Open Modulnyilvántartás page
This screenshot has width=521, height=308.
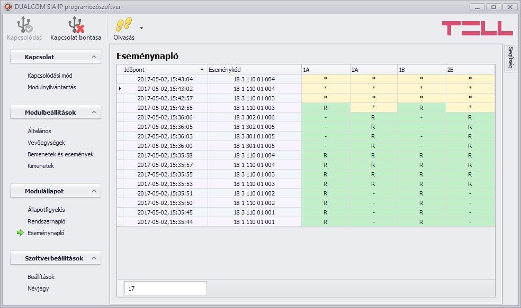[52, 87]
